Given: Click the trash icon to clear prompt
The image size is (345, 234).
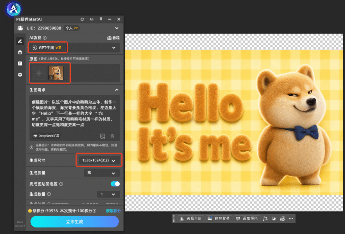Looking at the screenshot, I should pyautogui.click(x=112, y=136).
